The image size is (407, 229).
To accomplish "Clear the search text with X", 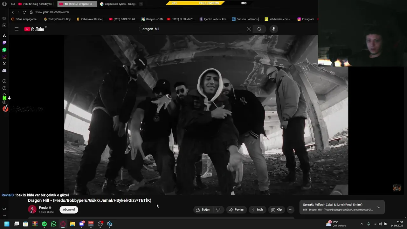I will (x=249, y=29).
